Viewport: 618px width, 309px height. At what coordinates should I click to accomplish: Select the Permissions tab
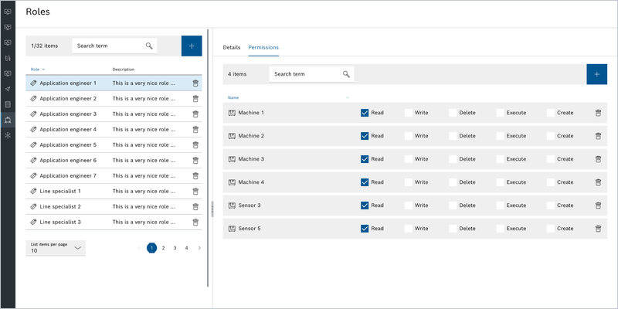click(x=263, y=47)
